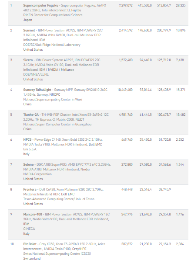
Task: Click the Eni S.p.A. site name
Action: [30, 149]
